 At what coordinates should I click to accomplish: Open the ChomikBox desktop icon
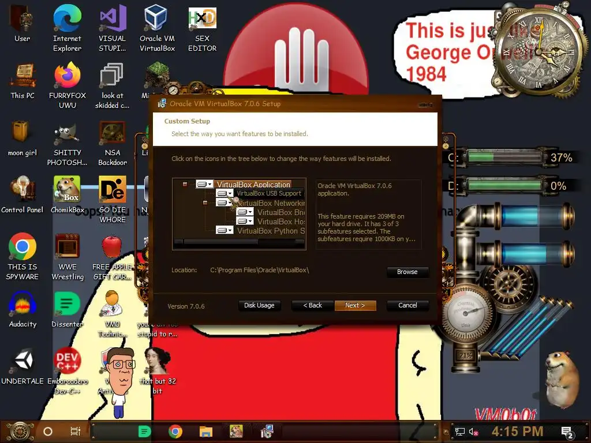[68, 195]
